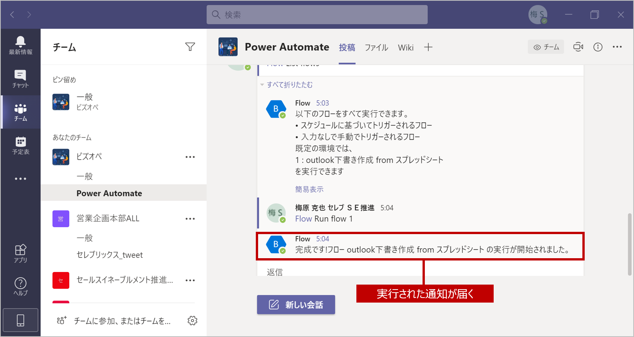
Task: Select the Power Automate channel
Action: (124, 193)
